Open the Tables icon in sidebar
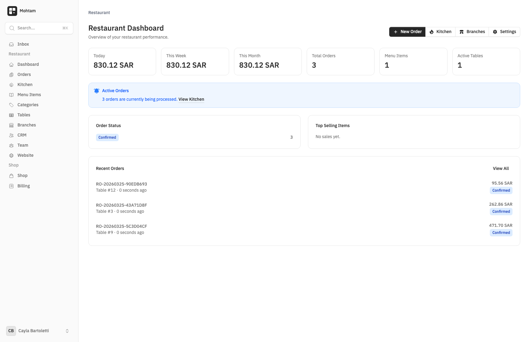 [11, 115]
